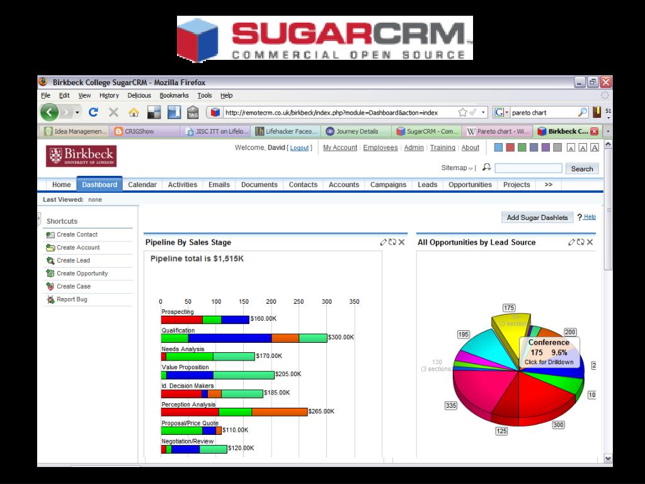The width and height of the screenshot is (645, 484).
Task: Open the History menu
Action: point(109,96)
